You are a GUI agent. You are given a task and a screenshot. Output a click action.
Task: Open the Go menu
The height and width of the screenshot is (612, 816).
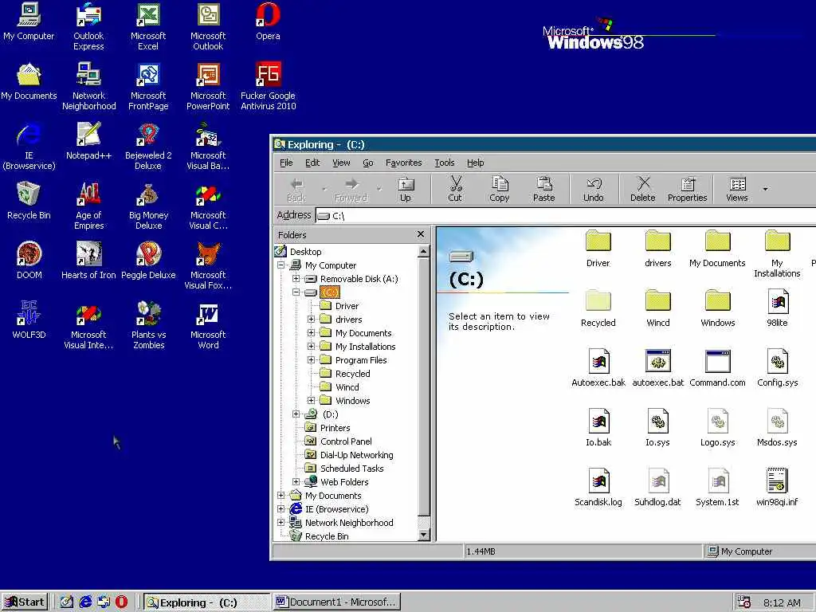tap(368, 163)
